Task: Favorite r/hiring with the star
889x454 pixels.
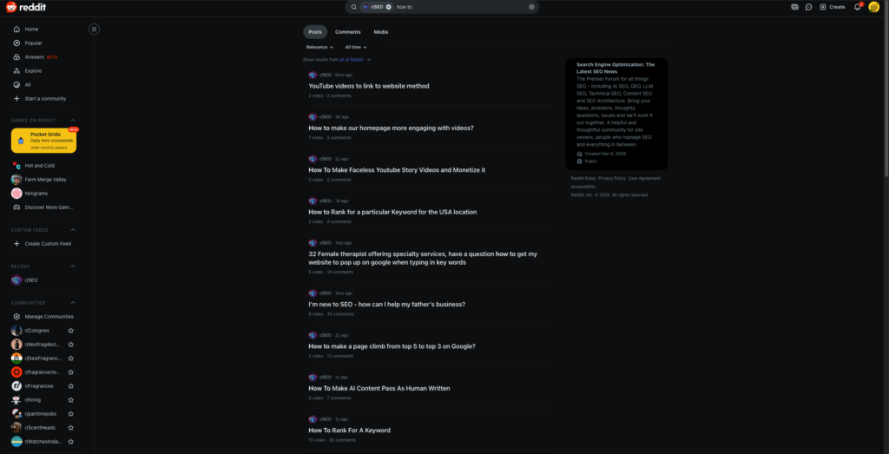Action: pyautogui.click(x=71, y=399)
